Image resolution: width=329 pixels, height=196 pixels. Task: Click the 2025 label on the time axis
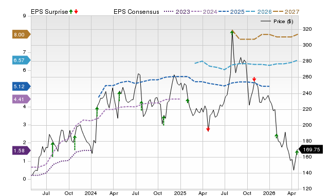point(180,193)
